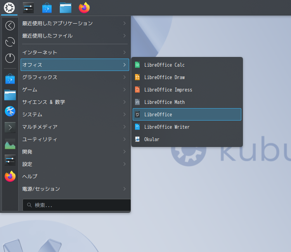Select the グラフィックス category label
Viewport: 291px width, 252px height.
pyautogui.click(x=40, y=77)
